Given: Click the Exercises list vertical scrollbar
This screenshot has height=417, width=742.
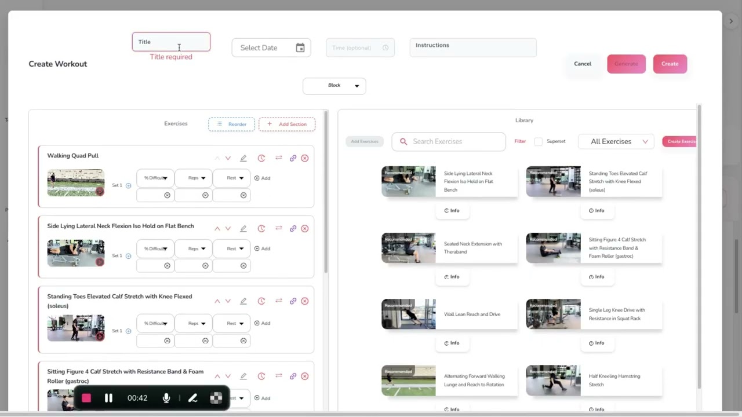Looking at the screenshot, I should point(326,191).
